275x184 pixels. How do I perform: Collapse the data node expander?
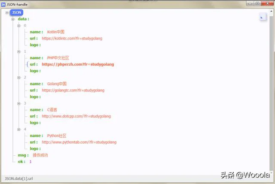13,19
